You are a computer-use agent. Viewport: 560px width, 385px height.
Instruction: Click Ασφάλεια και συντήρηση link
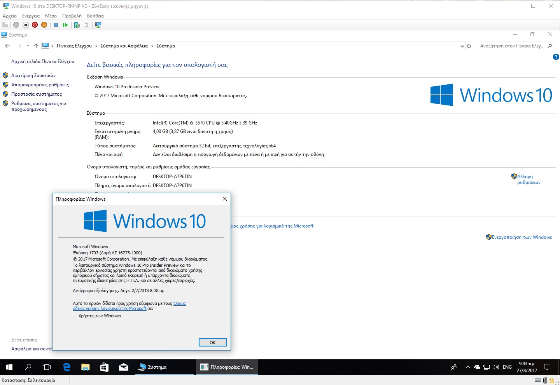click(31, 349)
